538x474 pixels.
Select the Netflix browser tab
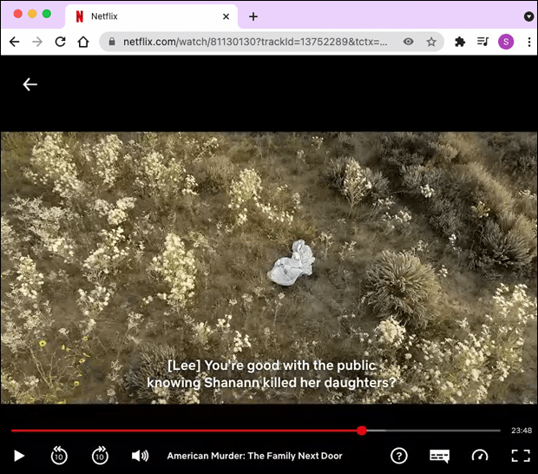[151, 16]
